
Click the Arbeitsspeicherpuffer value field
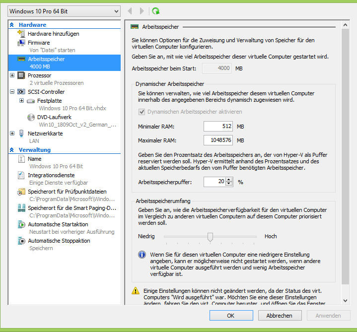[x=214, y=182]
